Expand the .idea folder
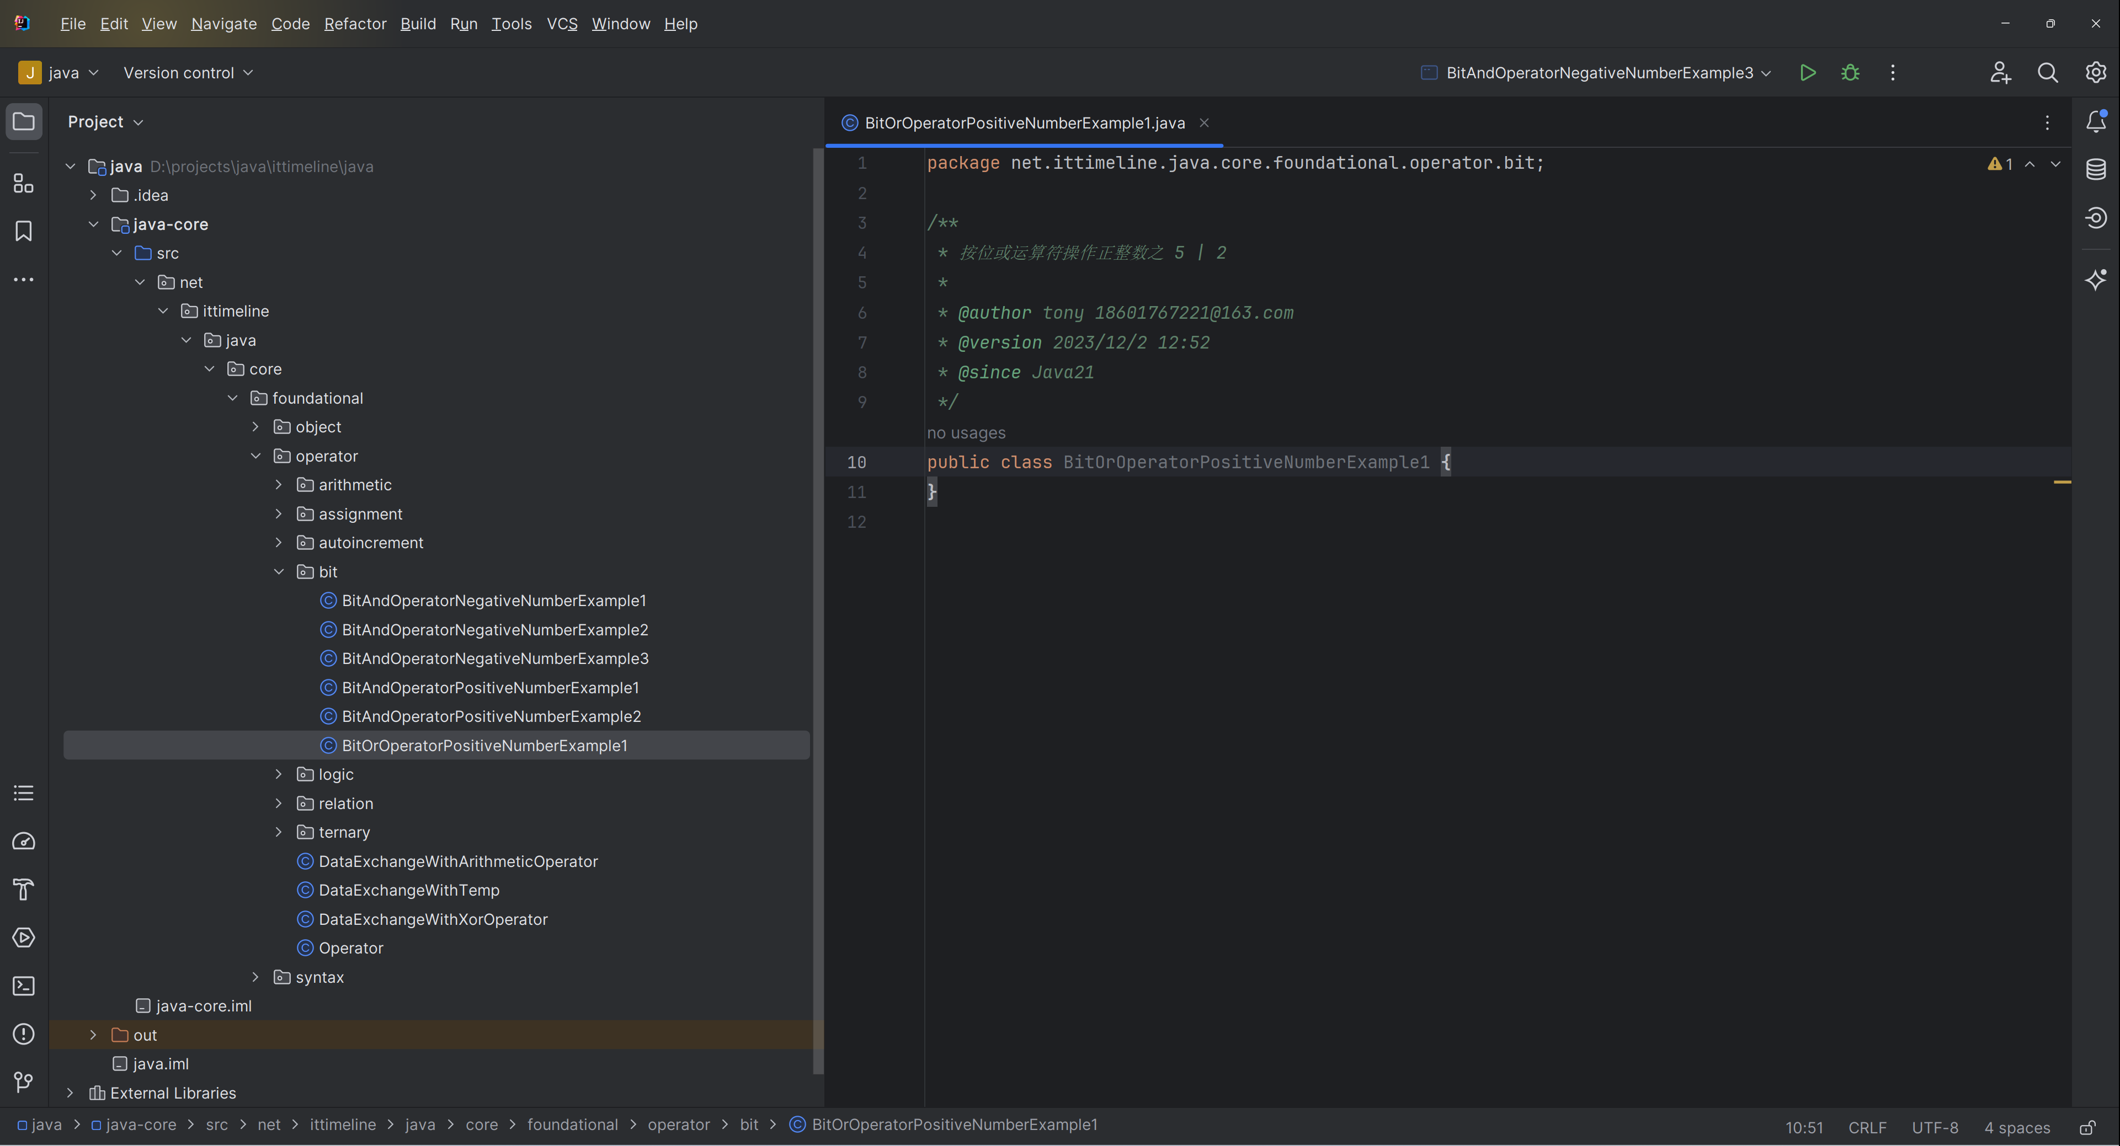 [93, 195]
